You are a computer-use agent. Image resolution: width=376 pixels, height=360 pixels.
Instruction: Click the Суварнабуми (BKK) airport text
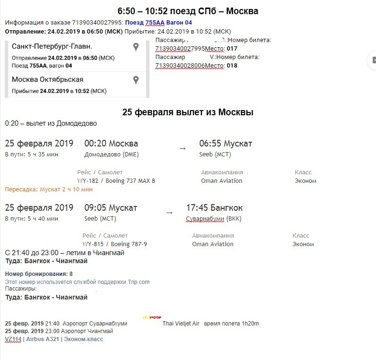pyautogui.click(x=214, y=219)
